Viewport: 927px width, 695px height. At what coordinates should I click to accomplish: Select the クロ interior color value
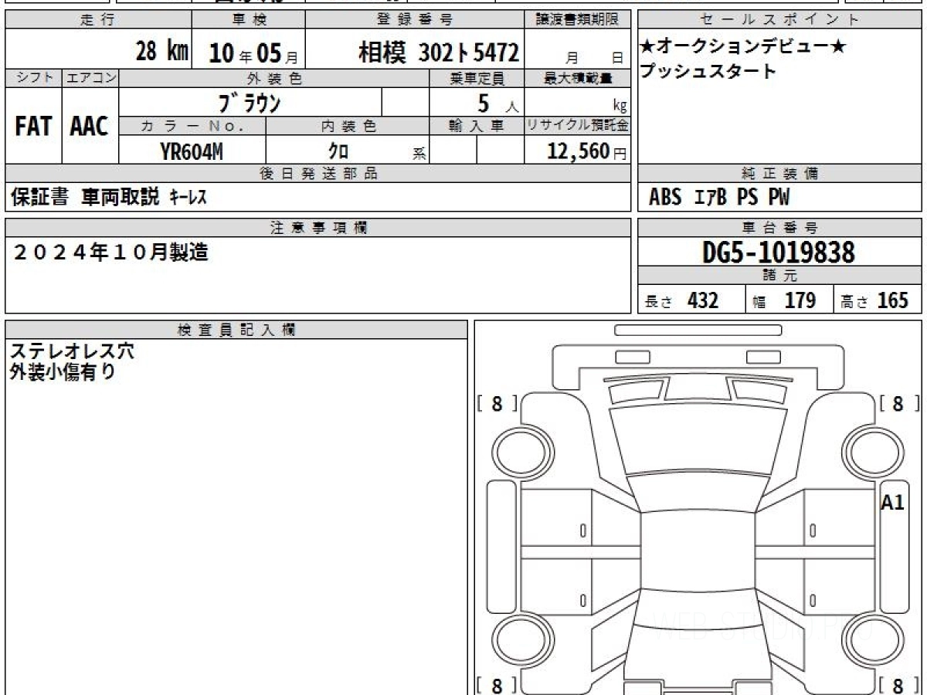click(338, 152)
